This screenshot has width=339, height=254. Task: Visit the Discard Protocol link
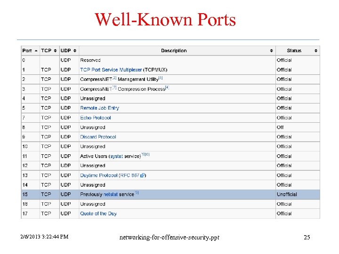pos(98,137)
